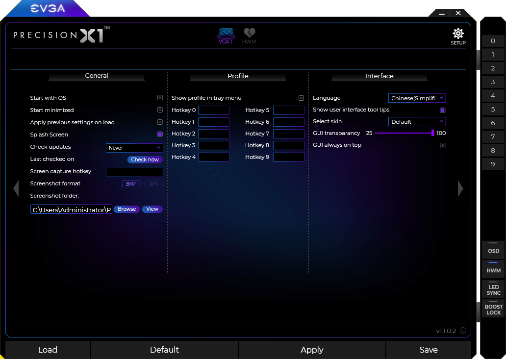Click the Hotkey 0 input field
506x359 pixels.
[x=214, y=110]
